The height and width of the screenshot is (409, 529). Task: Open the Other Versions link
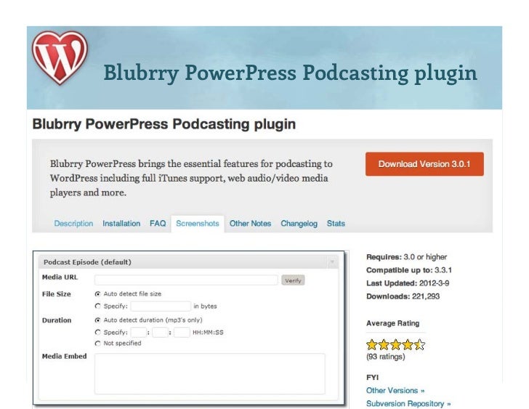click(x=395, y=390)
